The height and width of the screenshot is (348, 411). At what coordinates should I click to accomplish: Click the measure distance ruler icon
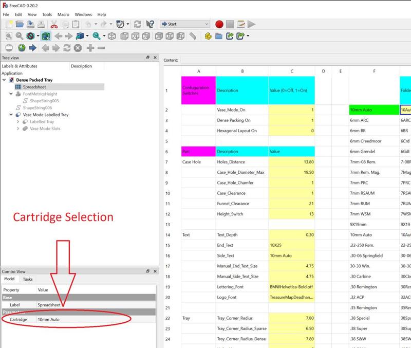(x=192, y=36)
